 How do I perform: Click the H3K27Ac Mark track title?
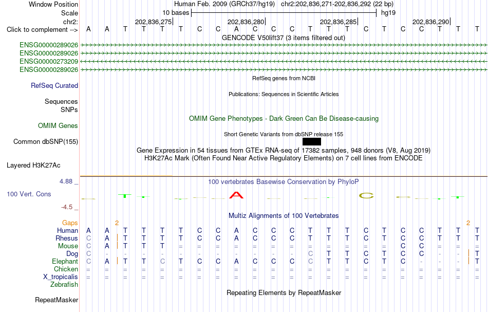tap(284, 158)
